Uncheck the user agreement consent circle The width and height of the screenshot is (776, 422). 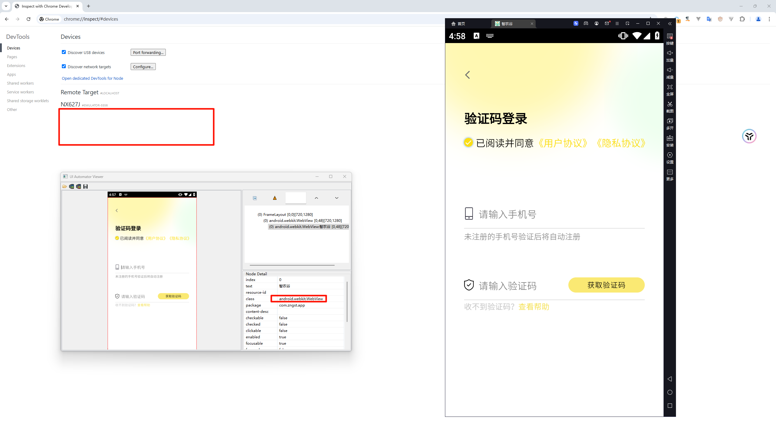coord(468,142)
